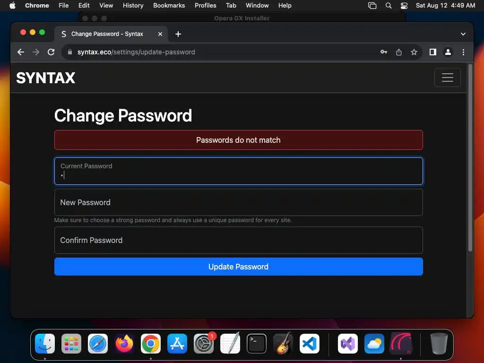Viewport: 484px width, 363px height.
Task: Open GarageBand from the dock
Action: pos(283,344)
